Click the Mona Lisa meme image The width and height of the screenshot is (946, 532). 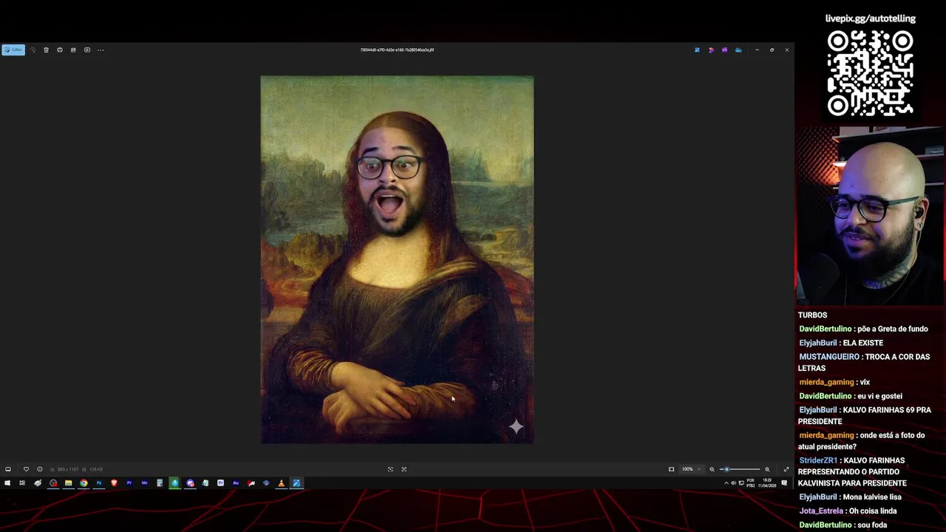tap(397, 259)
